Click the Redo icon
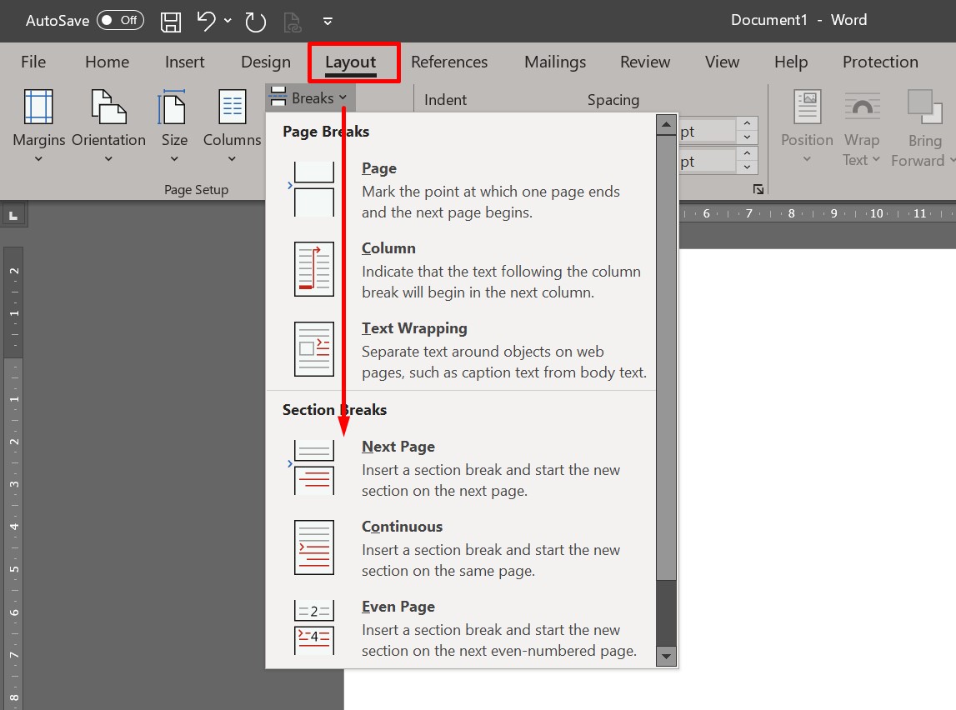Viewport: 956px width, 710px height. (255, 22)
